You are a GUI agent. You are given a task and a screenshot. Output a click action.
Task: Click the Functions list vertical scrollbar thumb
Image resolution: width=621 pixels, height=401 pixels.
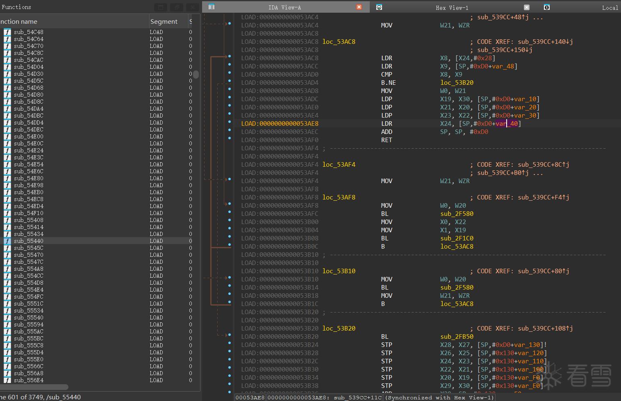(196, 75)
